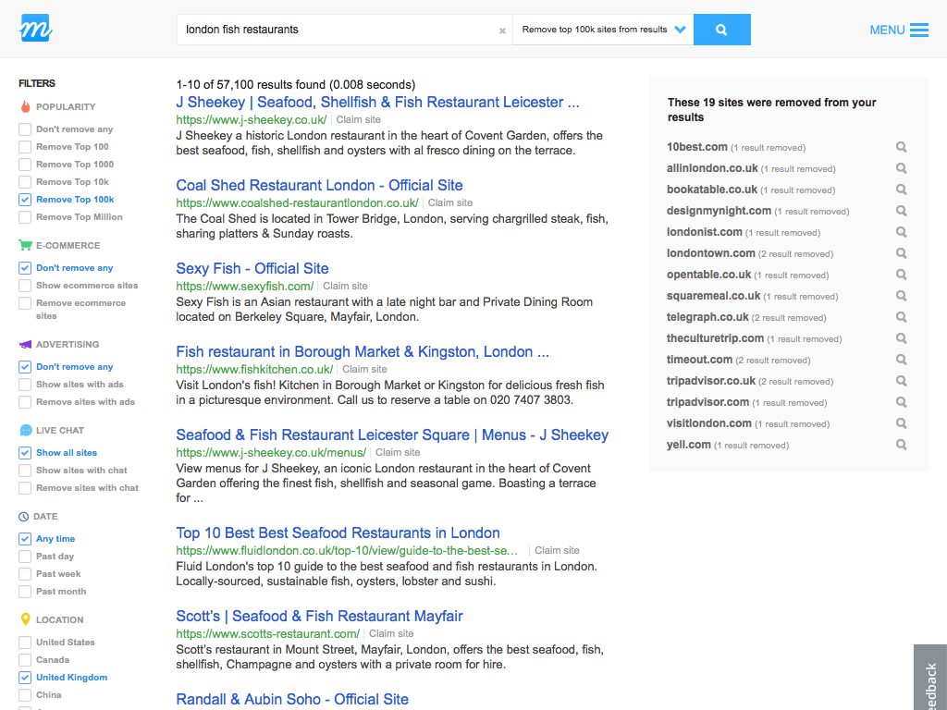
Task: Check Show sites with chat
Action: [25, 471]
